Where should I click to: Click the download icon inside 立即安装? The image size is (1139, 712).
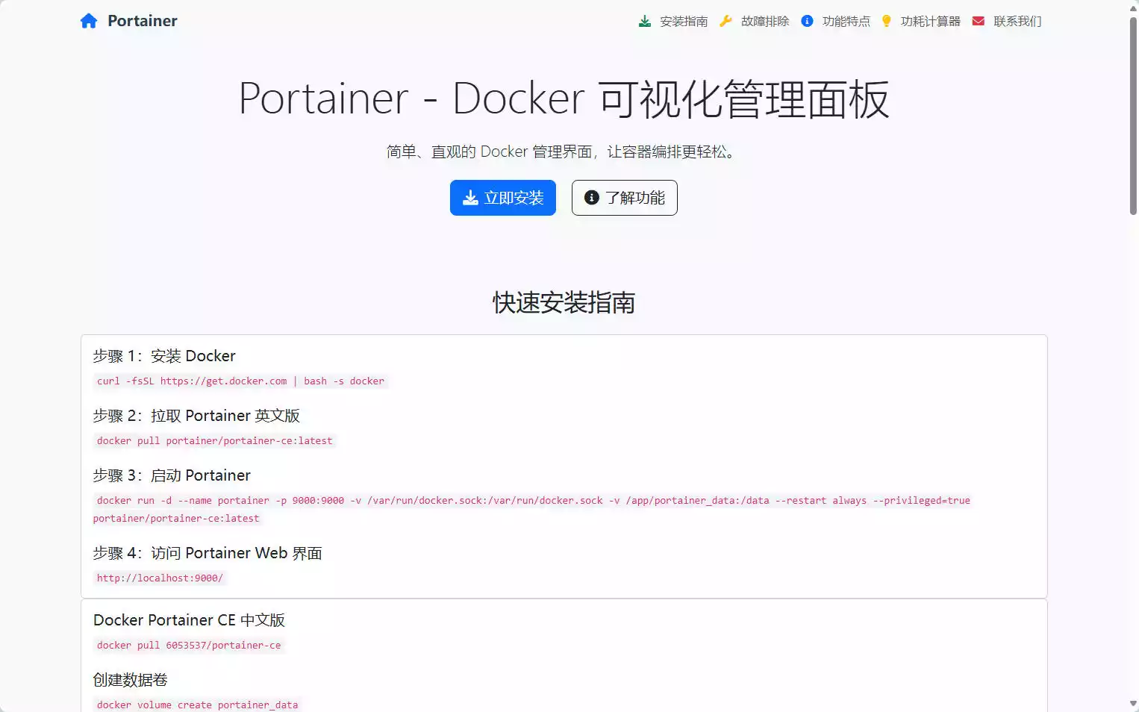point(470,198)
